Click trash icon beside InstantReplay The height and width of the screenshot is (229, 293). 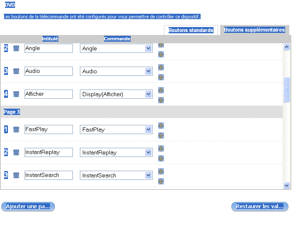16,152
